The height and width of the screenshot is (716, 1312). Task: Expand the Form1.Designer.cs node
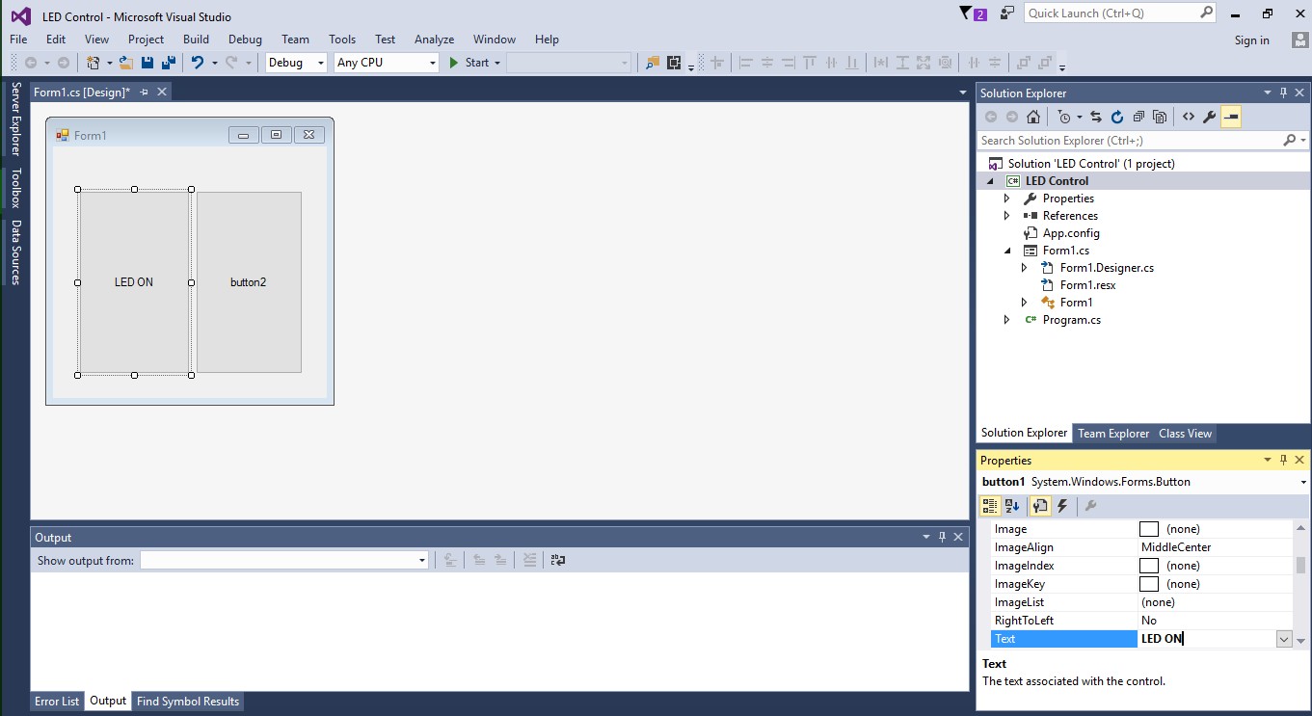[x=1025, y=268]
